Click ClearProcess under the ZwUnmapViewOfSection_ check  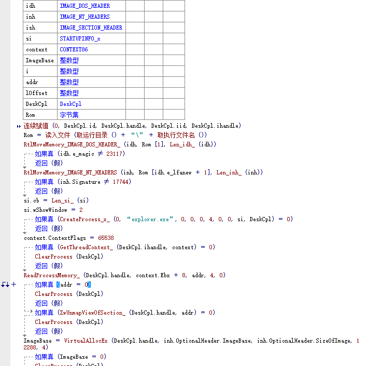(x=53, y=322)
